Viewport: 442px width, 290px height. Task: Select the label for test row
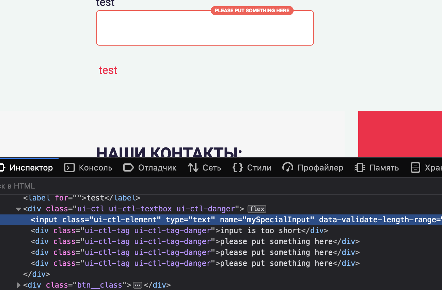pyautogui.click(x=221, y=198)
